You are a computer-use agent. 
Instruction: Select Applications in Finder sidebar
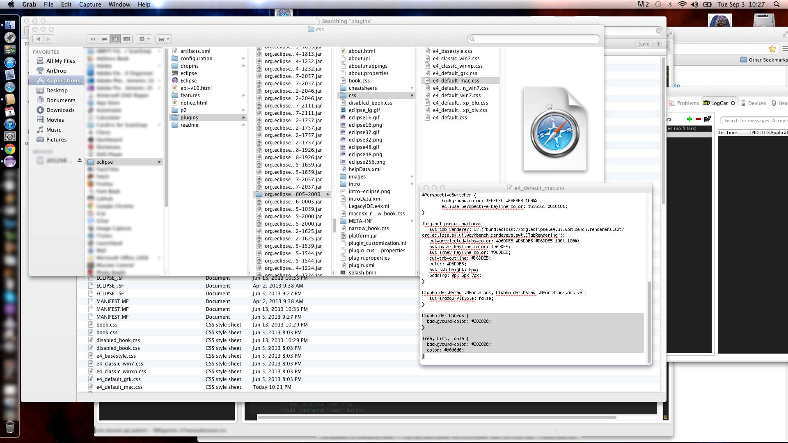[x=58, y=81]
